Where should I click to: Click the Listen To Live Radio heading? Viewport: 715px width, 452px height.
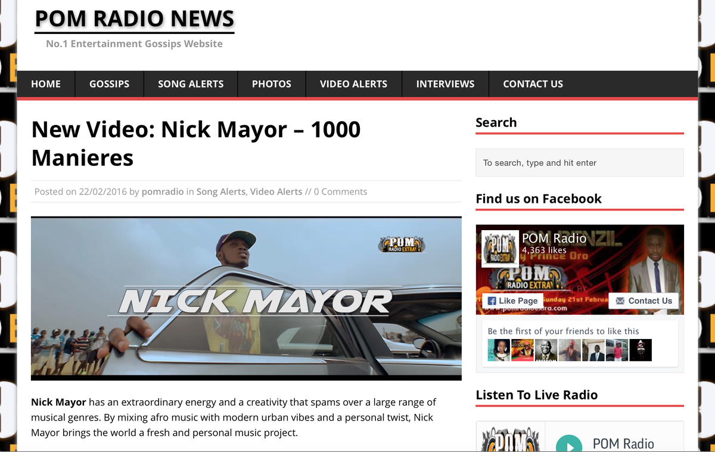(x=536, y=395)
